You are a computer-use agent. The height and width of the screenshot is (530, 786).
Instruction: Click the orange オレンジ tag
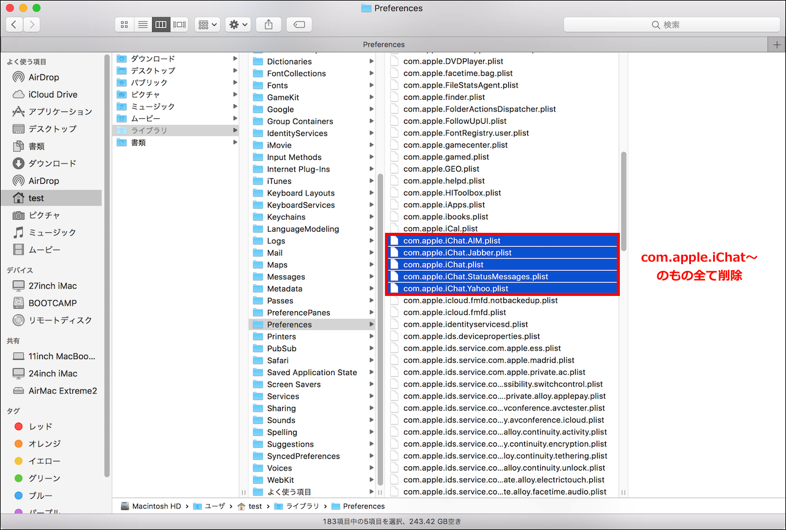click(52, 444)
